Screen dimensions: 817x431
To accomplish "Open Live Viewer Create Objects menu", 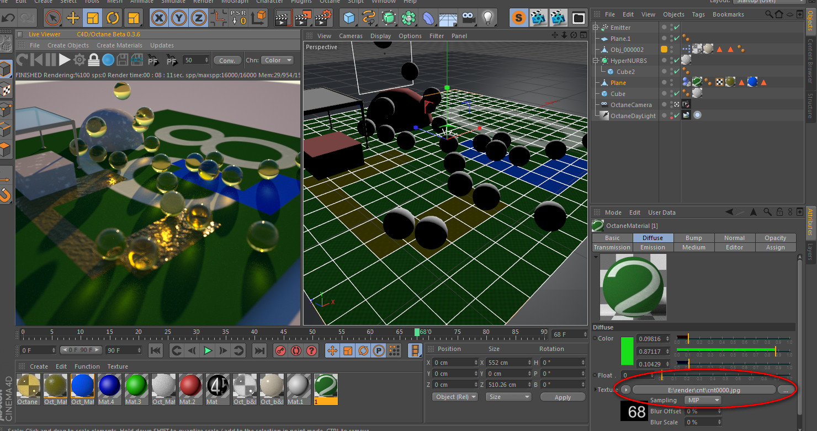I will [68, 45].
